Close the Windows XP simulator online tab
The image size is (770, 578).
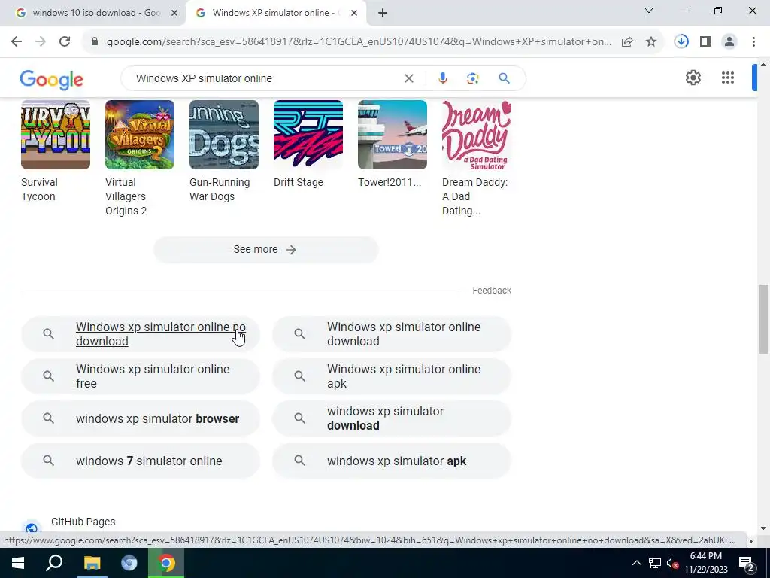353,13
